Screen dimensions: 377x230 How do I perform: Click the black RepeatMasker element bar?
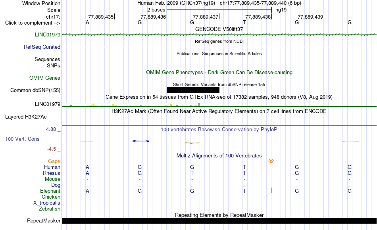pos(219,220)
